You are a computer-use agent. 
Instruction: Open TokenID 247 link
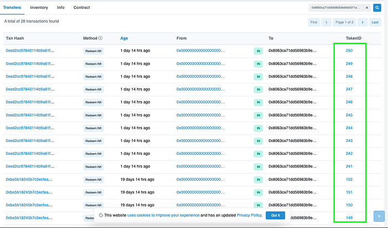pyautogui.click(x=349, y=89)
